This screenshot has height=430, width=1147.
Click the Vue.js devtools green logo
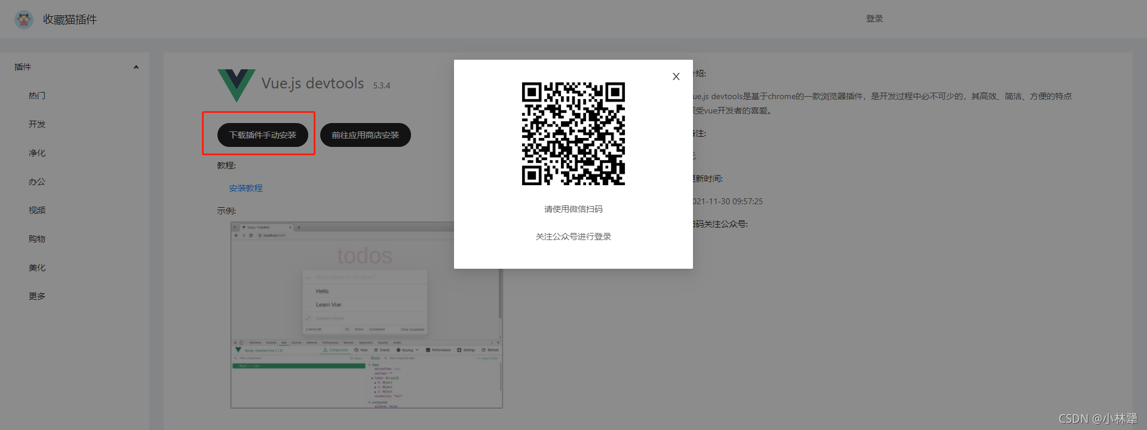(237, 85)
